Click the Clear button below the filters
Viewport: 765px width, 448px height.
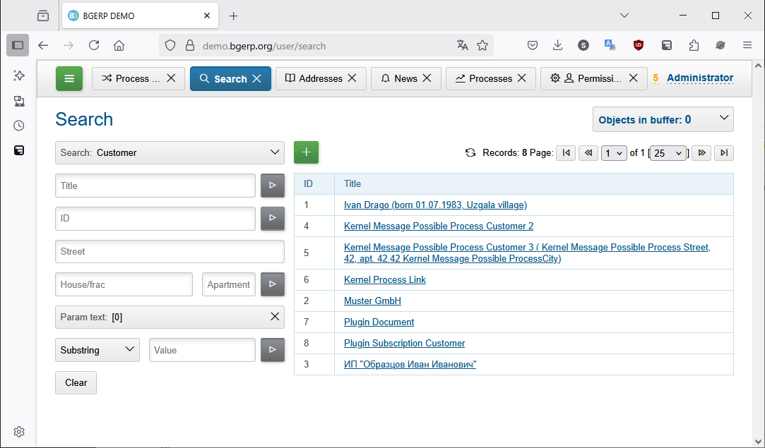(x=76, y=382)
